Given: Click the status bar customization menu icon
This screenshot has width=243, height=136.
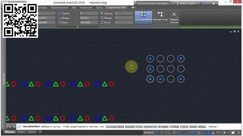Looking at the screenshot, I should [239, 133].
